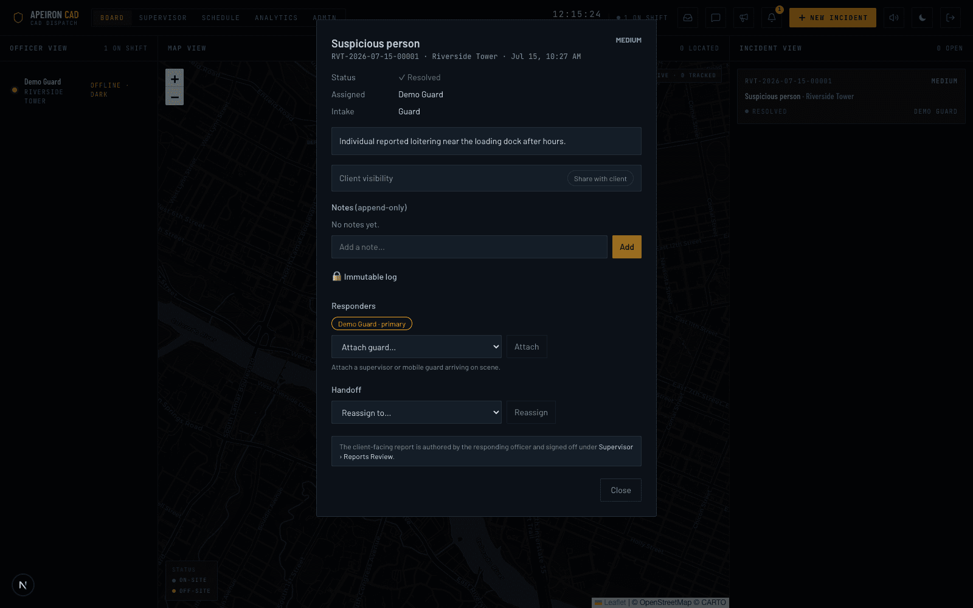This screenshot has height=608, width=973.
Task: Open the Reassign to dropdown
Action: 417,412
